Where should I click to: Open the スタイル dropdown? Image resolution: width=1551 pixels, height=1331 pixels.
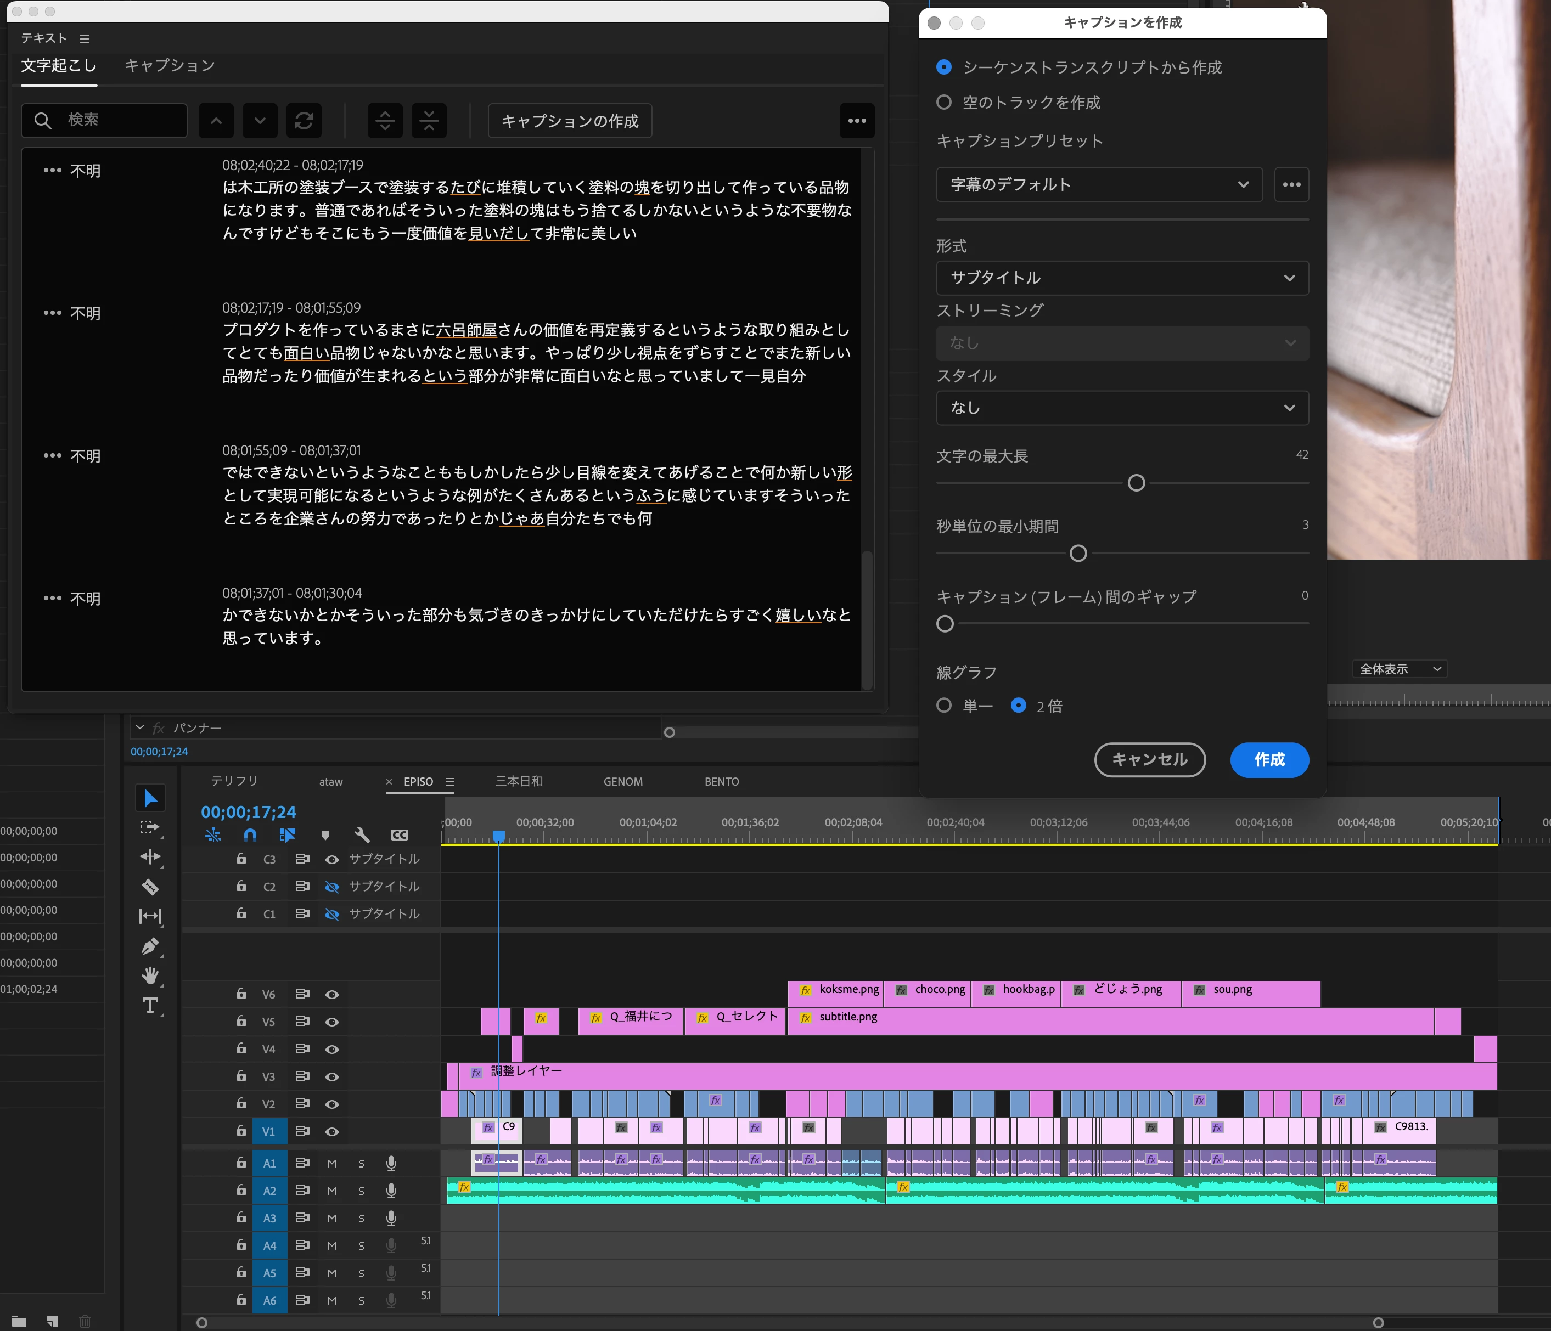pyautogui.click(x=1121, y=408)
